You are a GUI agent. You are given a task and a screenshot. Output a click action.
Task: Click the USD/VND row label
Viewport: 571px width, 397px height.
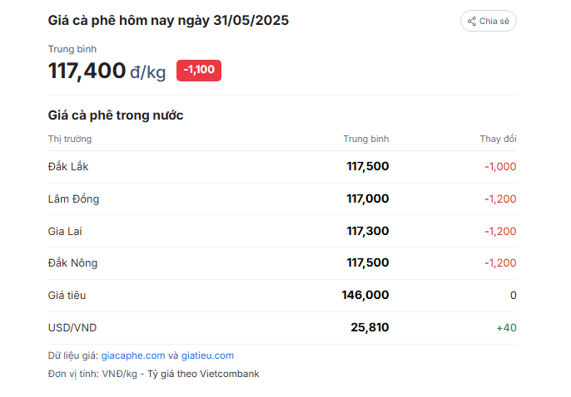pos(72,327)
